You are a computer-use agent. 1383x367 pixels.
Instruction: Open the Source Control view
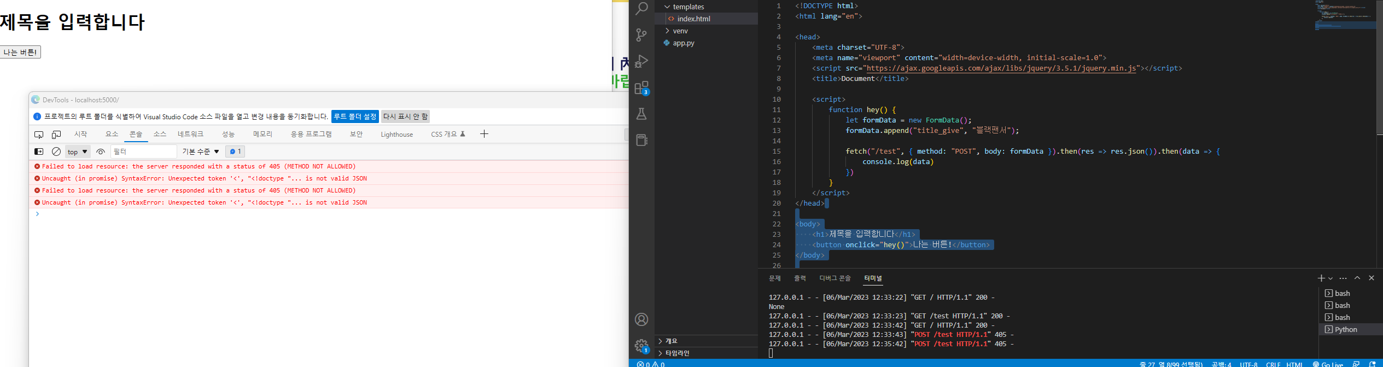(x=641, y=35)
